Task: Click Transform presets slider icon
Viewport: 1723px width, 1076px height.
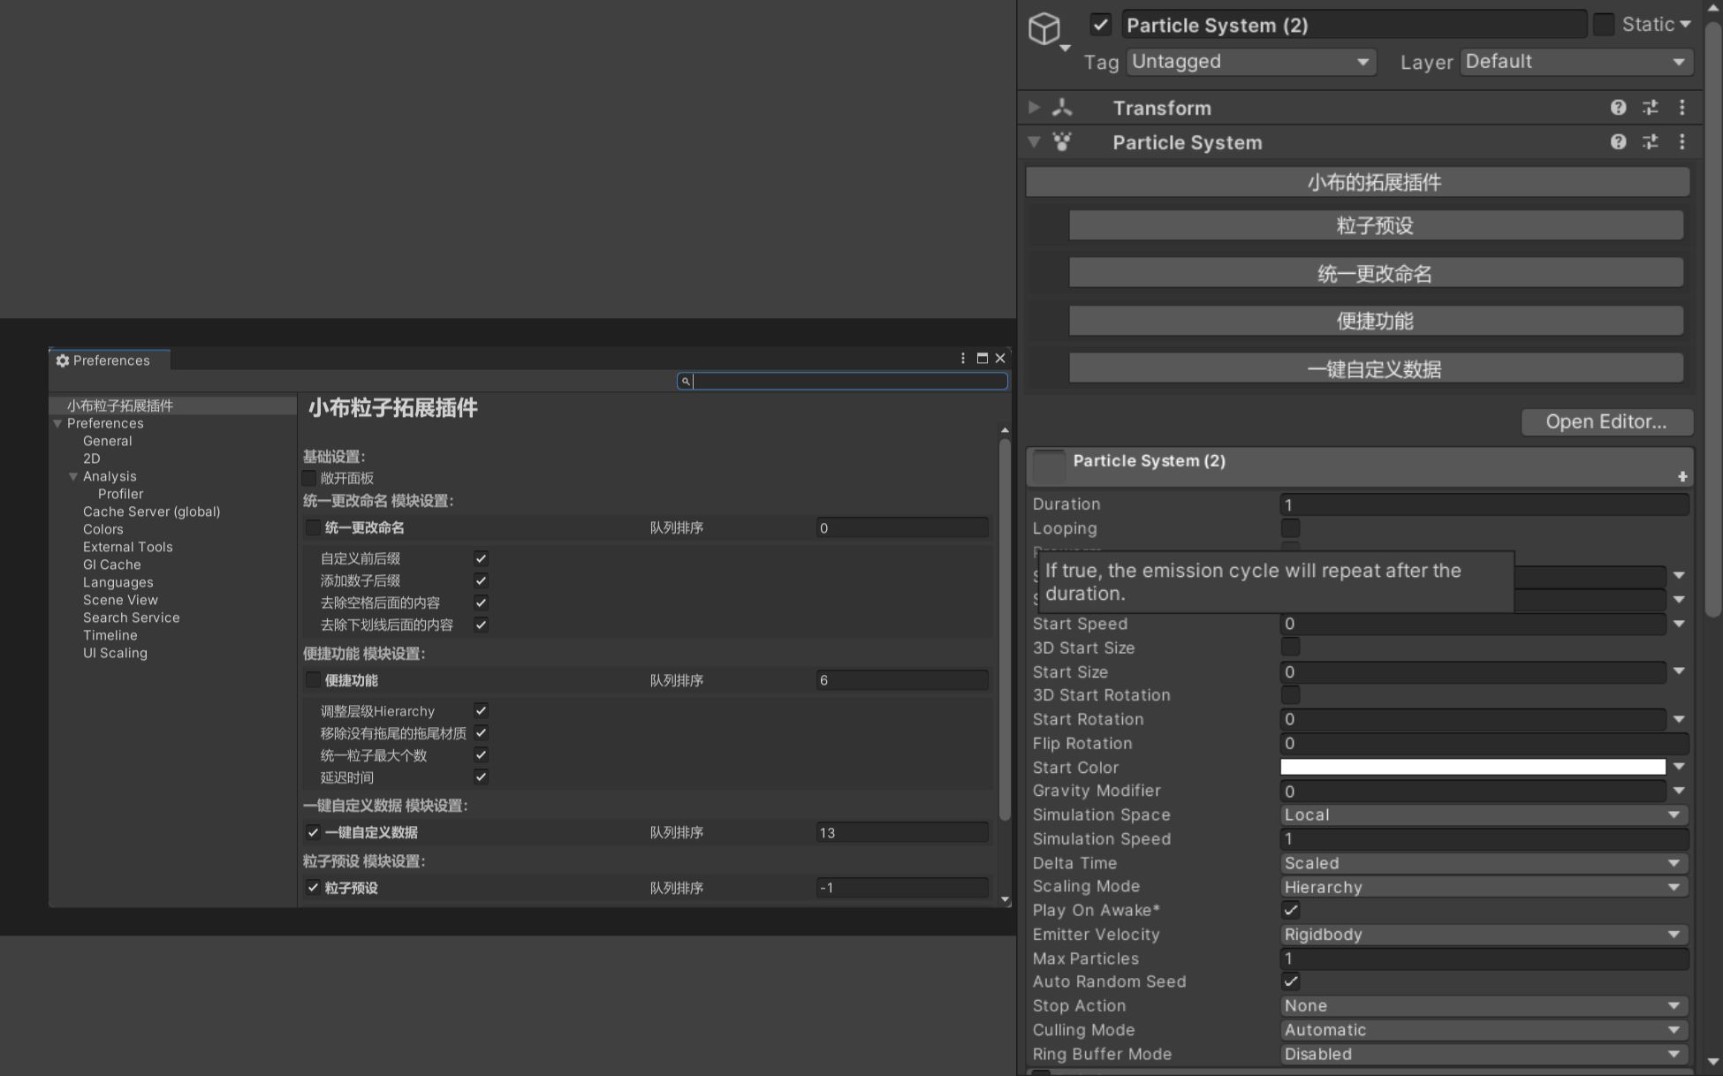Action: click(1650, 108)
